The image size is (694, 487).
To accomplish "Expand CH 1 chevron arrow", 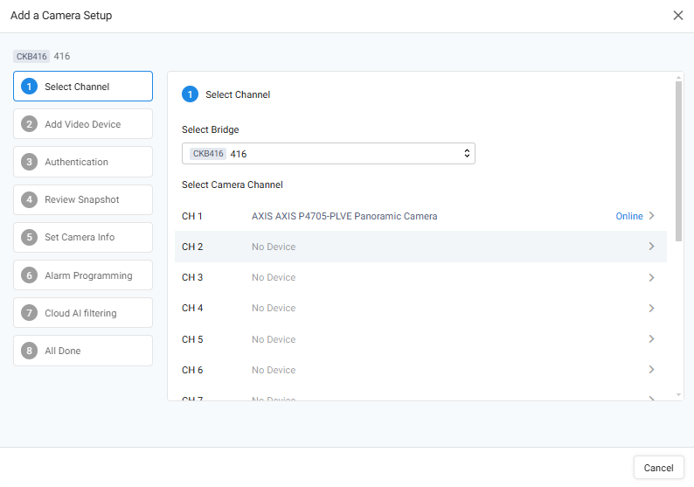I will [x=651, y=216].
